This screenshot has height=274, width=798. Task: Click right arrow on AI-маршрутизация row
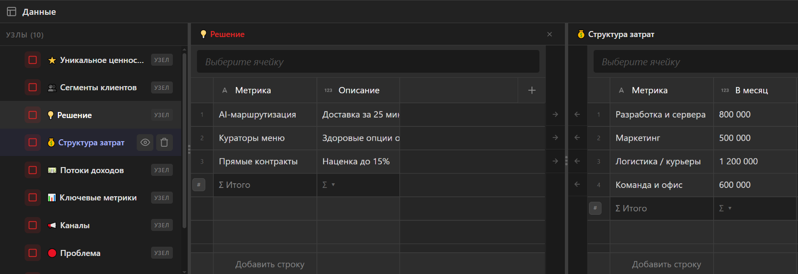point(555,114)
